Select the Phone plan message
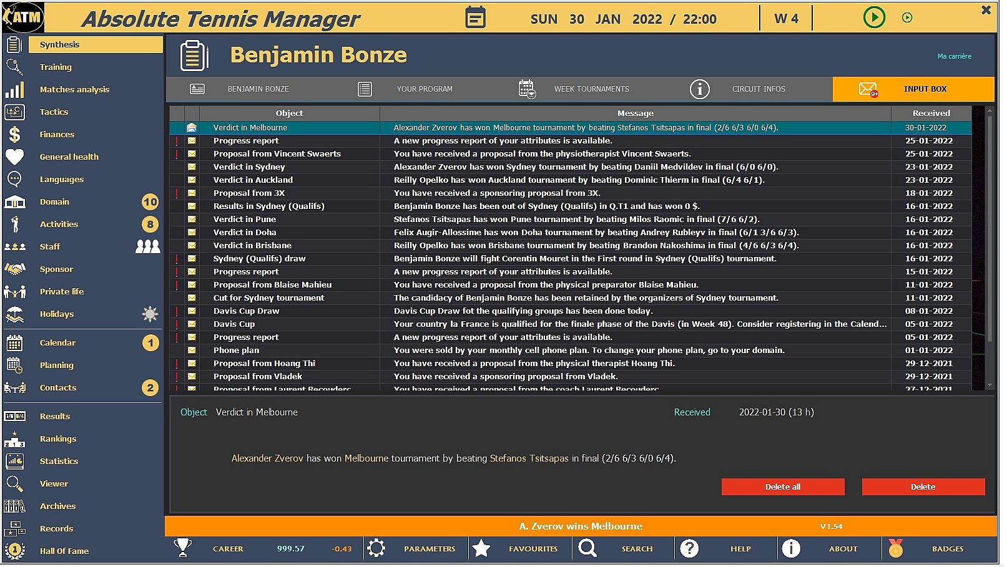The width and height of the screenshot is (1007, 567). 571,351
